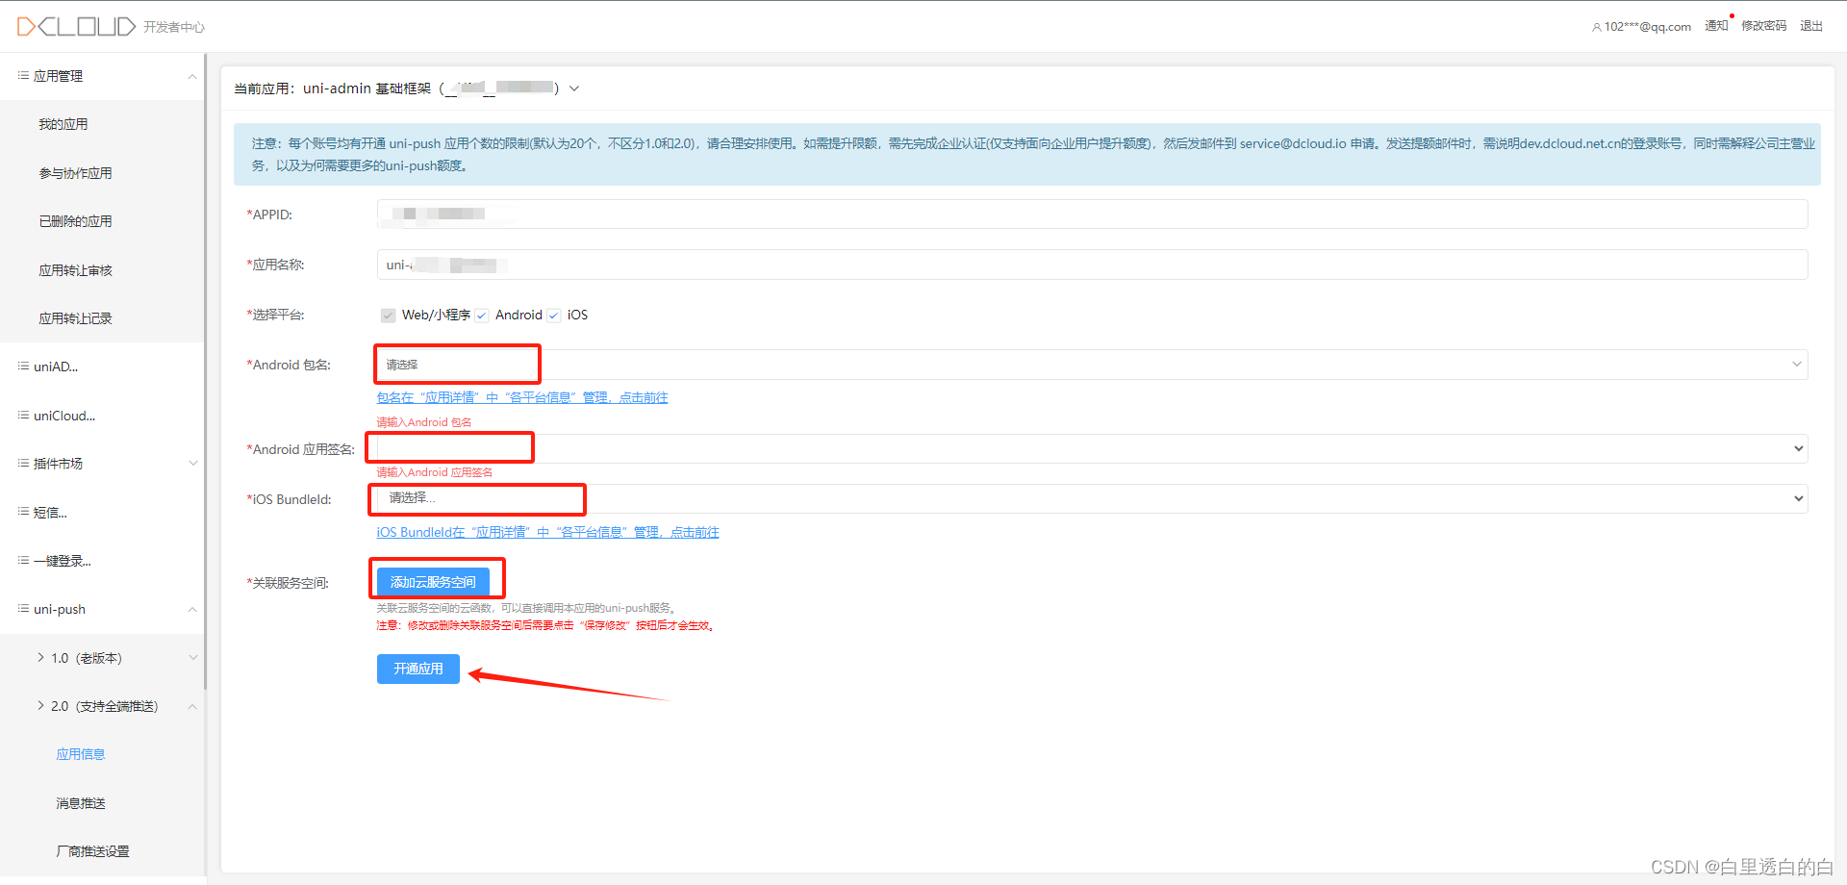The image size is (1847, 885).
Task: Open the 通知 notifications link
Action: (1716, 26)
